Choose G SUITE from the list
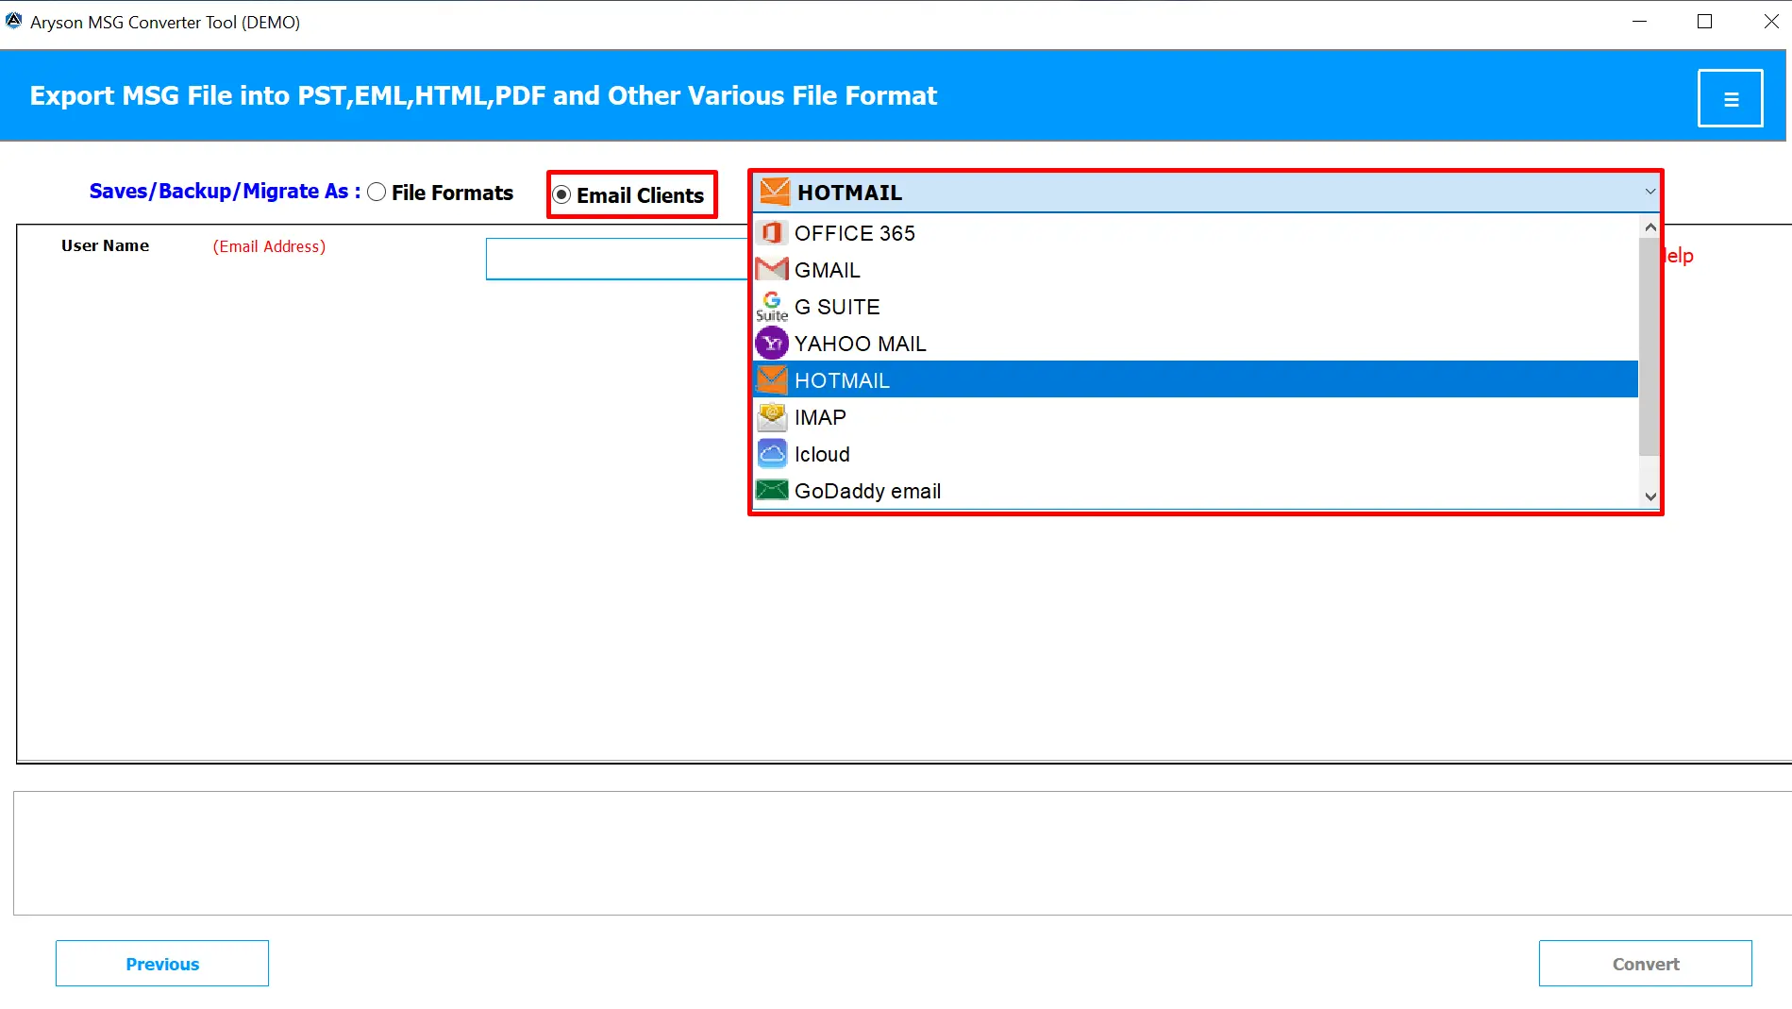1792x1009 pixels. pos(1196,307)
